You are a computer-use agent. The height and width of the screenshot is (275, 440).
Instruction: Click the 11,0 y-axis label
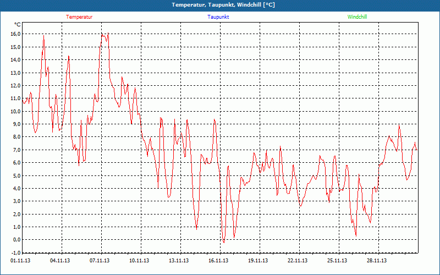click(x=15, y=98)
